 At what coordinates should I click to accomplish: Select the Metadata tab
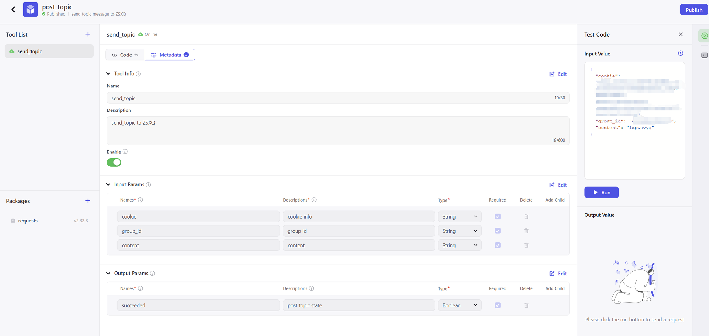(x=170, y=55)
